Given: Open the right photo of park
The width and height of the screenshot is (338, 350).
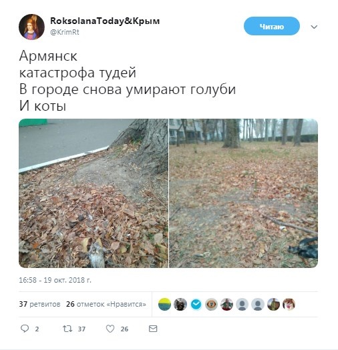Looking at the screenshot, I should [x=243, y=193].
